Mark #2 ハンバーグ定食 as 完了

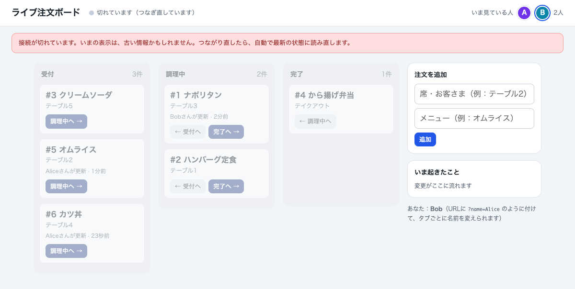click(226, 186)
